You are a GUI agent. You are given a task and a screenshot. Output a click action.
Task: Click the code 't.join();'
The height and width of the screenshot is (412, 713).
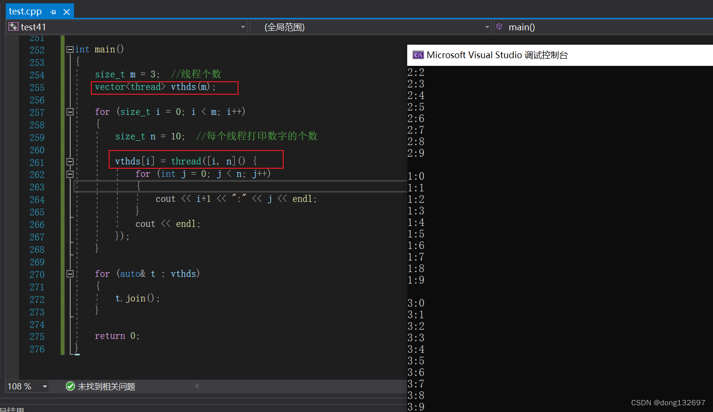click(138, 299)
